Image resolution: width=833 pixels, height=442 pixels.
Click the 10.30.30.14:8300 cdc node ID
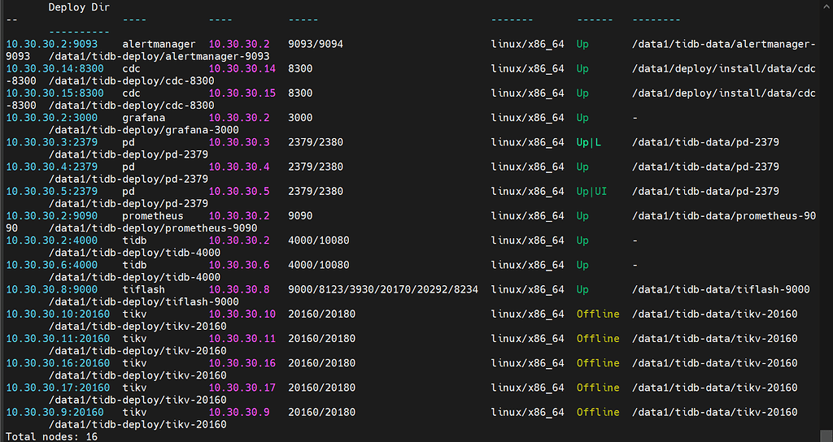point(55,69)
